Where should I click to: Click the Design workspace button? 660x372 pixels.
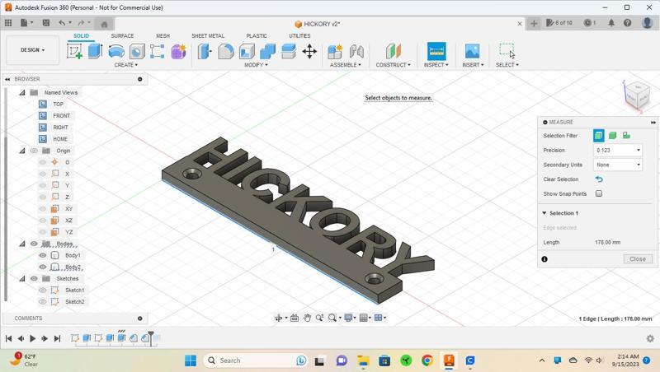pos(33,50)
